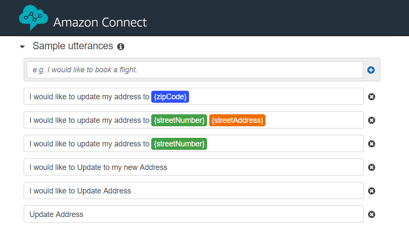409x229 pixels.
Task: Delete the streetNumber streetAddress utterance
Action: point(372,120)
